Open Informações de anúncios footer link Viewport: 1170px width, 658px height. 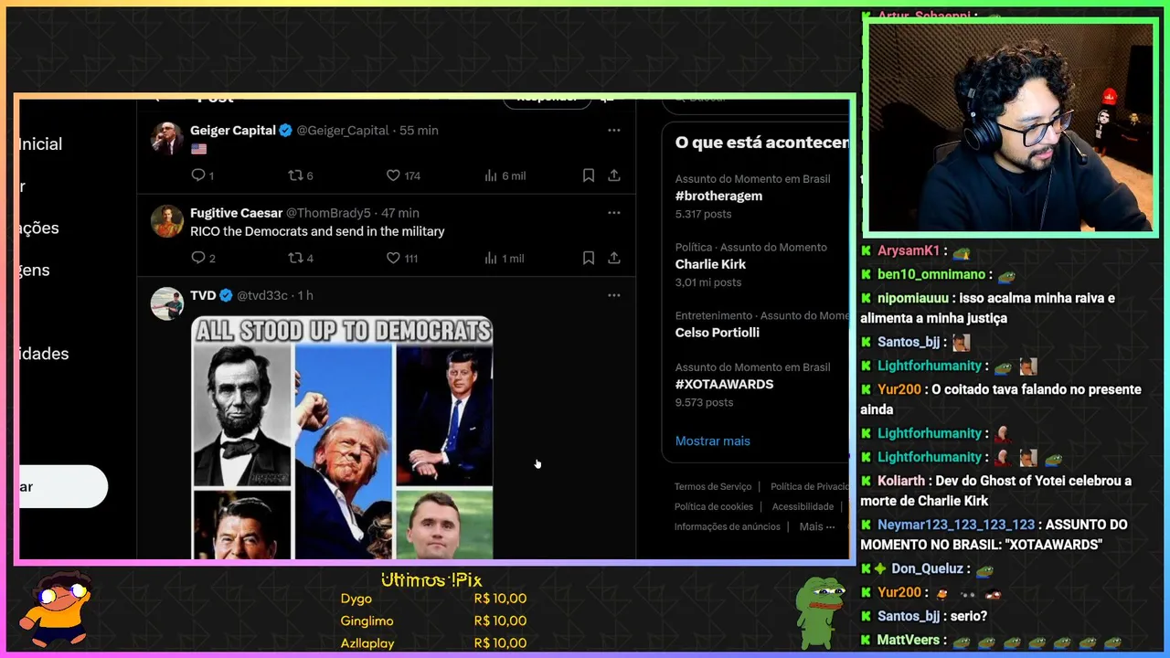(x=728, y=526)
